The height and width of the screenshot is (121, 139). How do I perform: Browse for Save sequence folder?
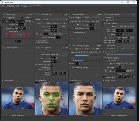[x=127, y=71]
